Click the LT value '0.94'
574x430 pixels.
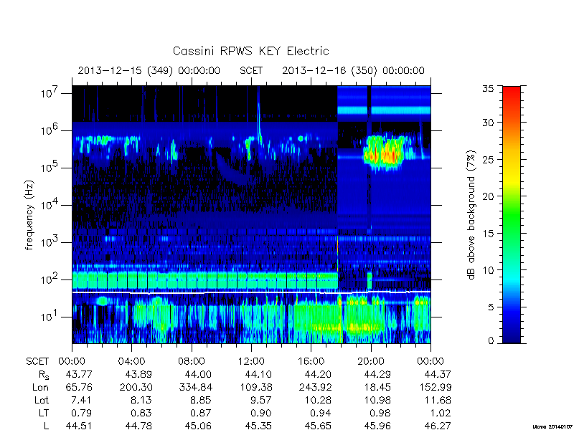pos(321,413)
